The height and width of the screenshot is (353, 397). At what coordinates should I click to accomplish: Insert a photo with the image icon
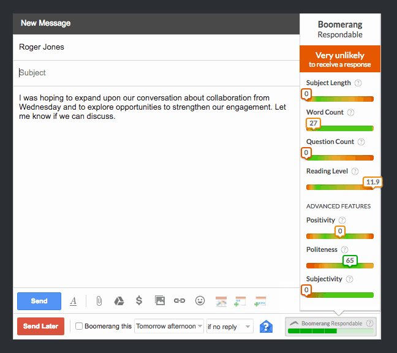tap(160, 300)
